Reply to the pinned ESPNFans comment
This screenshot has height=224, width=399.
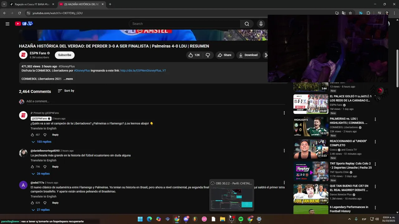click(55, 135)
